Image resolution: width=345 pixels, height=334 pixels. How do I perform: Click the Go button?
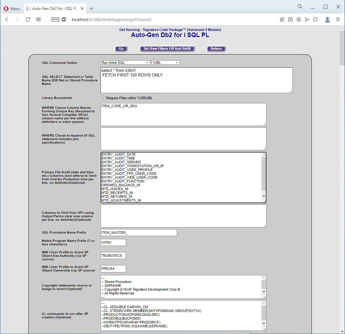click(x=121, y=48)
